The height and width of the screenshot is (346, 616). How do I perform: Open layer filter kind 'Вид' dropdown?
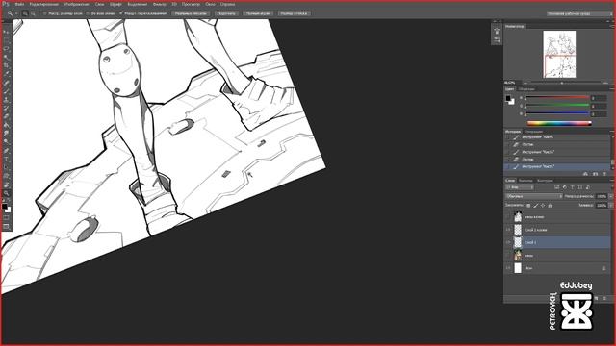(520, 187)
